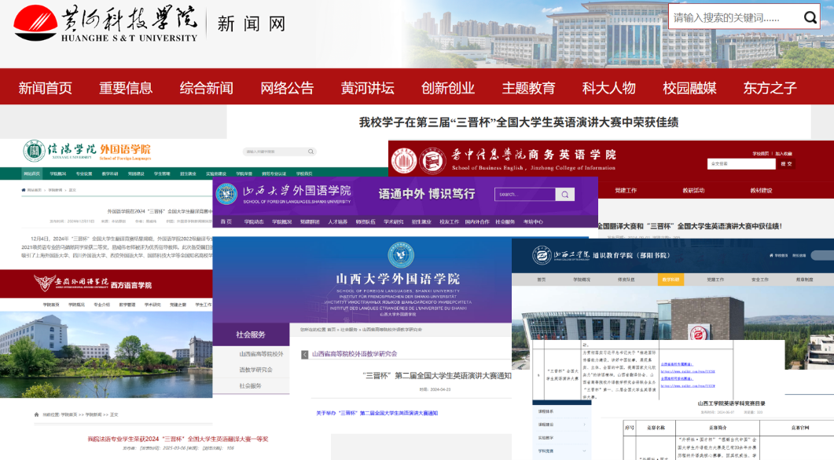Click the 新闻网 site title text
The width and height of the screenshot is (834, 460).
[252, 24]
